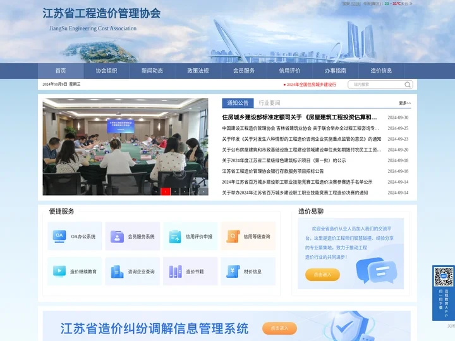Open the 首页 navigation item
Screen dimensions: 455x341
click(x=61, y=71)
